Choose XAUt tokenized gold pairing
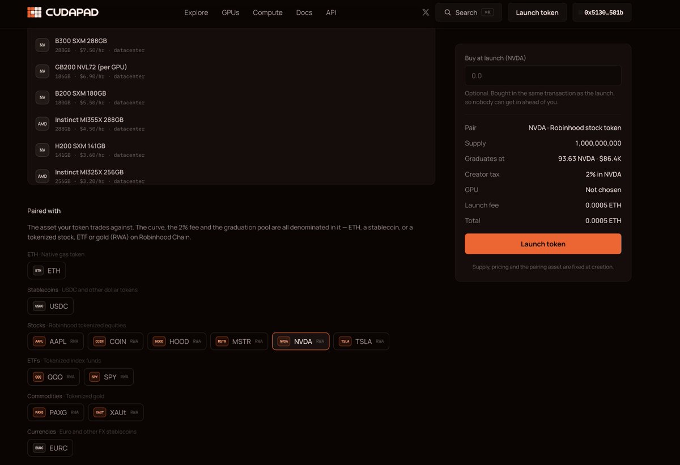Viewport: 680px width, 465px height. pos(116,412)
